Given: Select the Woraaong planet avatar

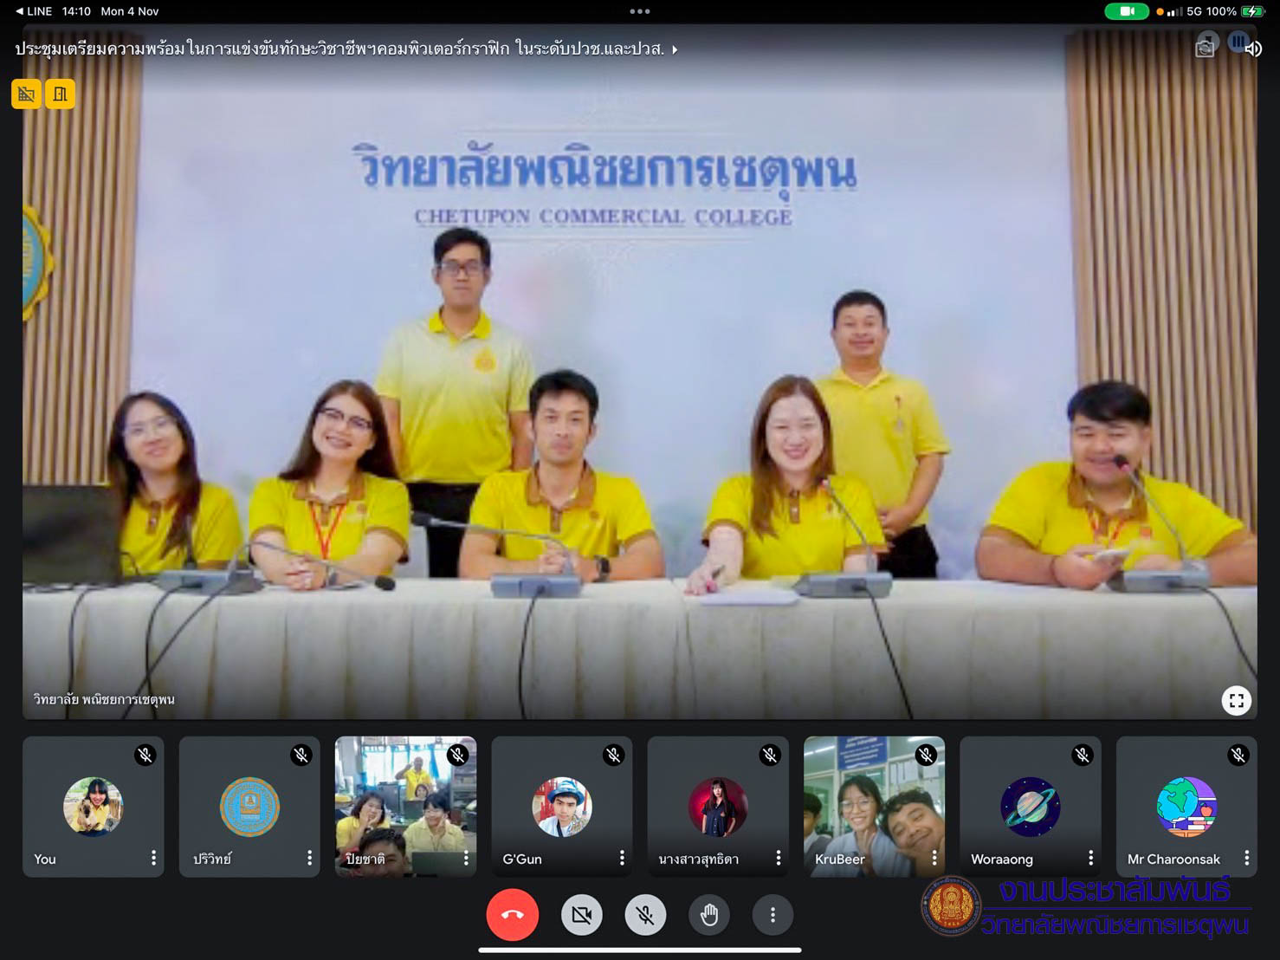Looking at the screenshot, I should (x=1031, y=807).
